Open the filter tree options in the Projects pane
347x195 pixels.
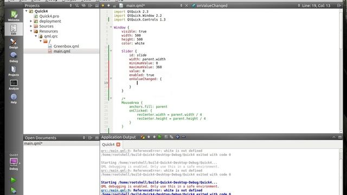pos(77,5)
